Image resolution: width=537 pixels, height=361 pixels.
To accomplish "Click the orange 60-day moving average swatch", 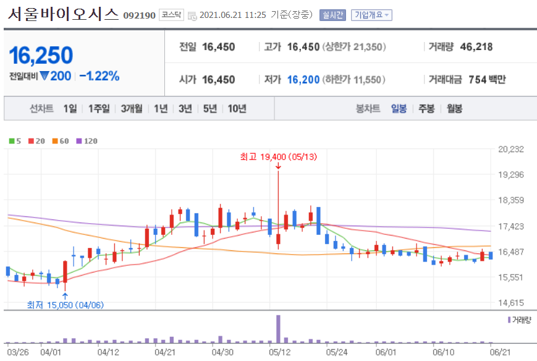I will [x=55, y=141].
